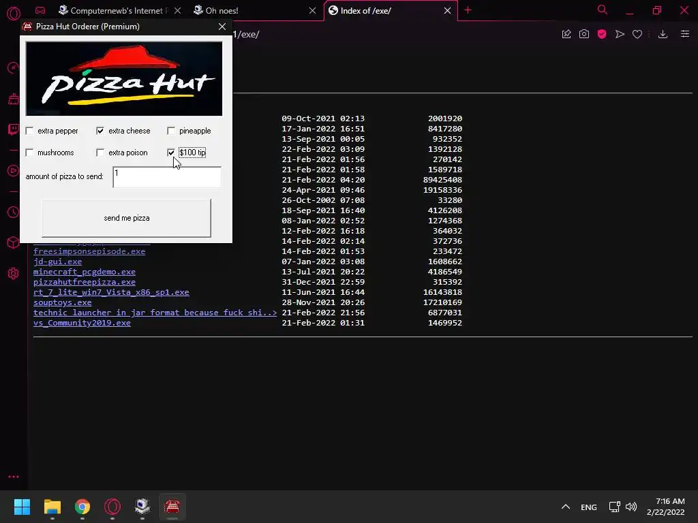Tick the extra poison checkbox
Image resolution: width=698 pixels, height=523 pixels.
tap(100, 153)
